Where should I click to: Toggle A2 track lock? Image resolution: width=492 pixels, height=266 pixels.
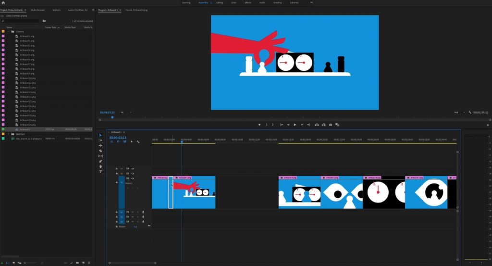coord(116,216)
